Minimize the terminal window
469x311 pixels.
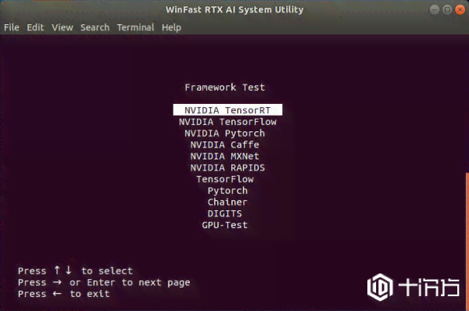435,9
